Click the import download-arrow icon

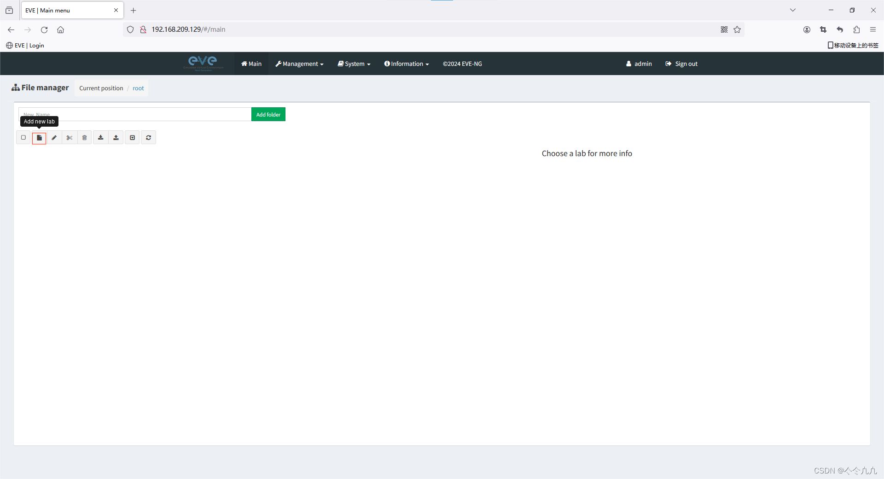tap(101, 138)
